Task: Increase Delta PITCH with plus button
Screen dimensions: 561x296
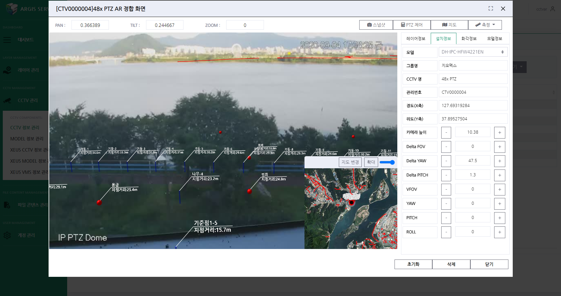Action: coord(500,175)
